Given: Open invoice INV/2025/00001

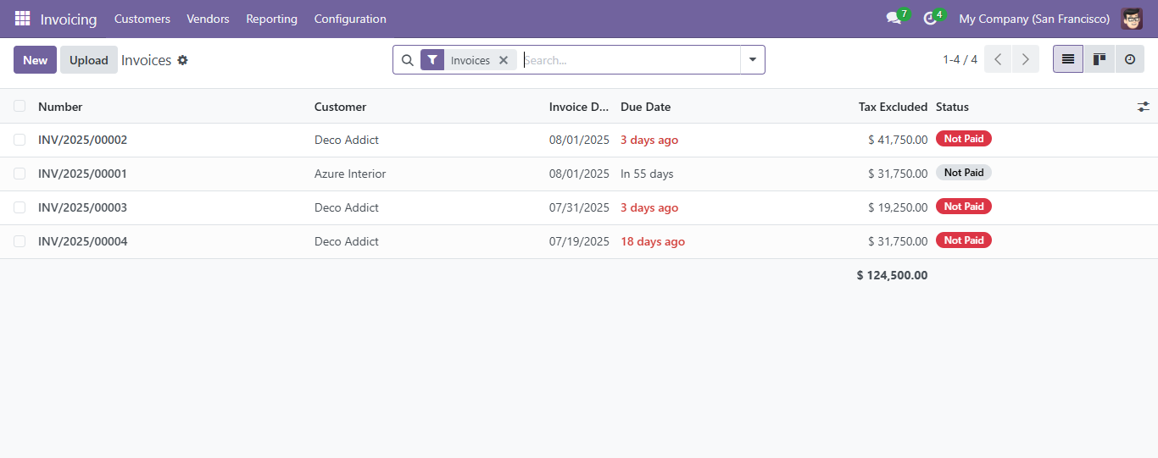Looking at the screenshot, I should click(x=82, y=174).
